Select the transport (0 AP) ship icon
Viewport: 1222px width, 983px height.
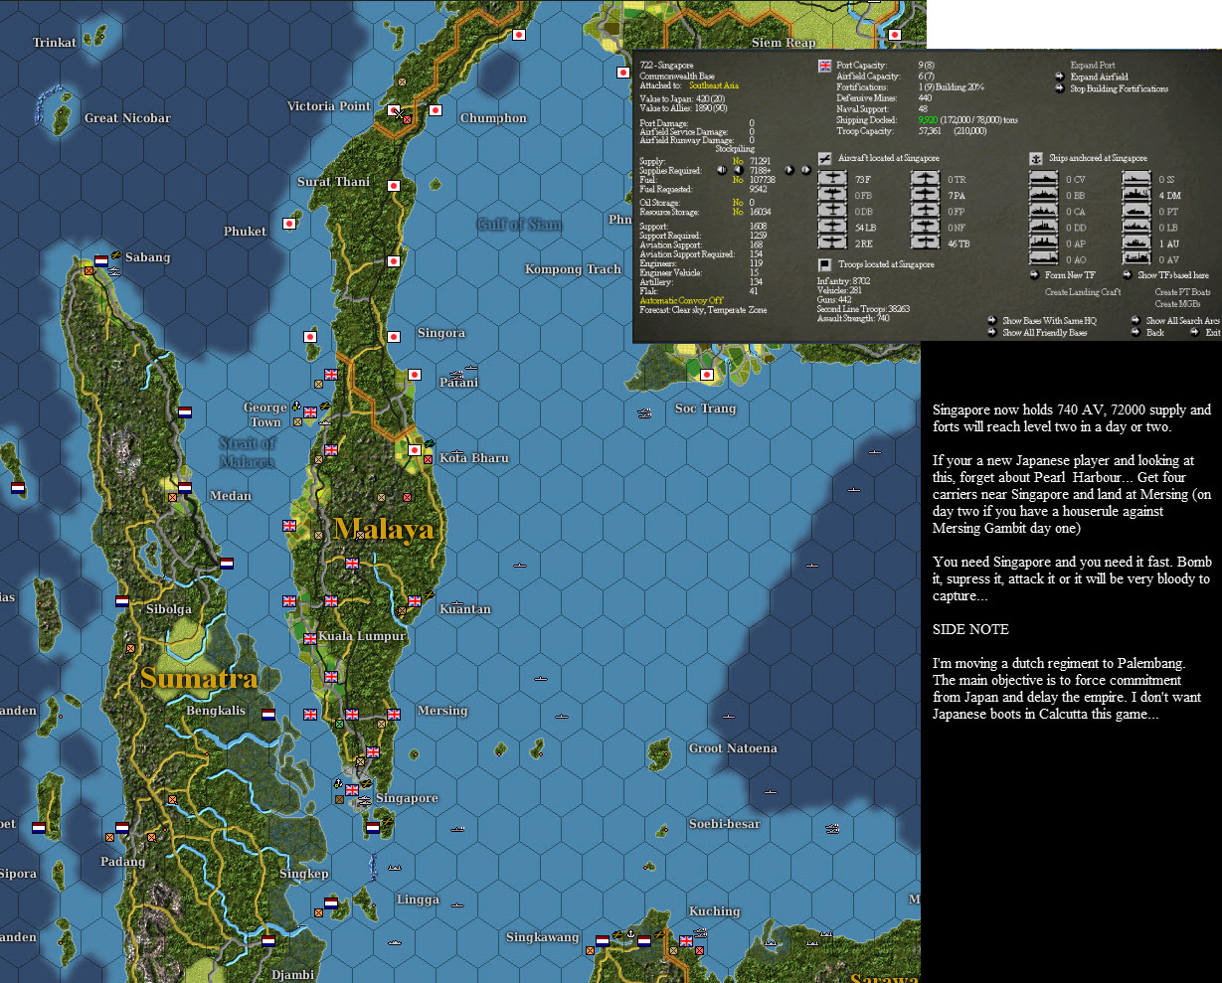tap(1043, 243)
